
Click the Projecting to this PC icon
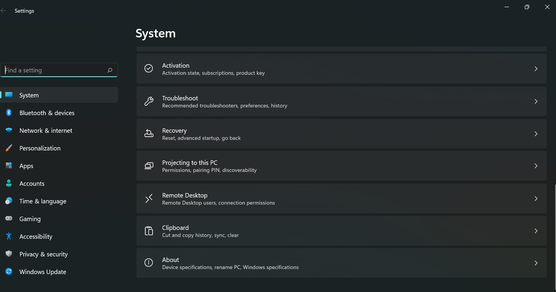pos(149,166)
